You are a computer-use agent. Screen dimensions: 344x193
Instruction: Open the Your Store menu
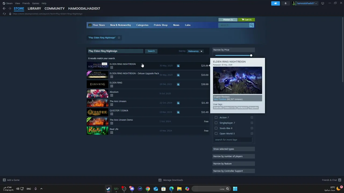pyautogui.click(x=99, y=25)
